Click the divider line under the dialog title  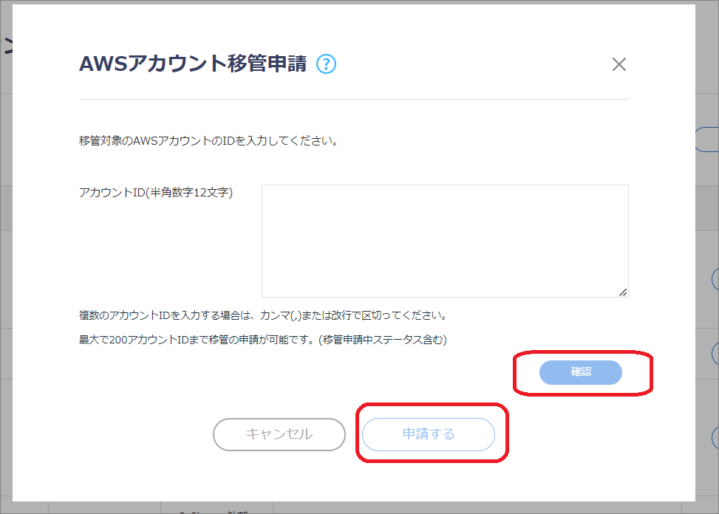(x=353, y=99)
